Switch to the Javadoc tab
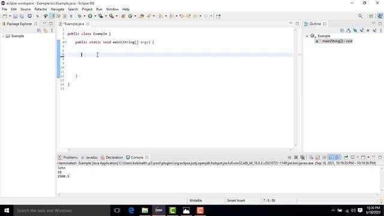384x216 pixels. pyautogui.click(x=89, y=157)
